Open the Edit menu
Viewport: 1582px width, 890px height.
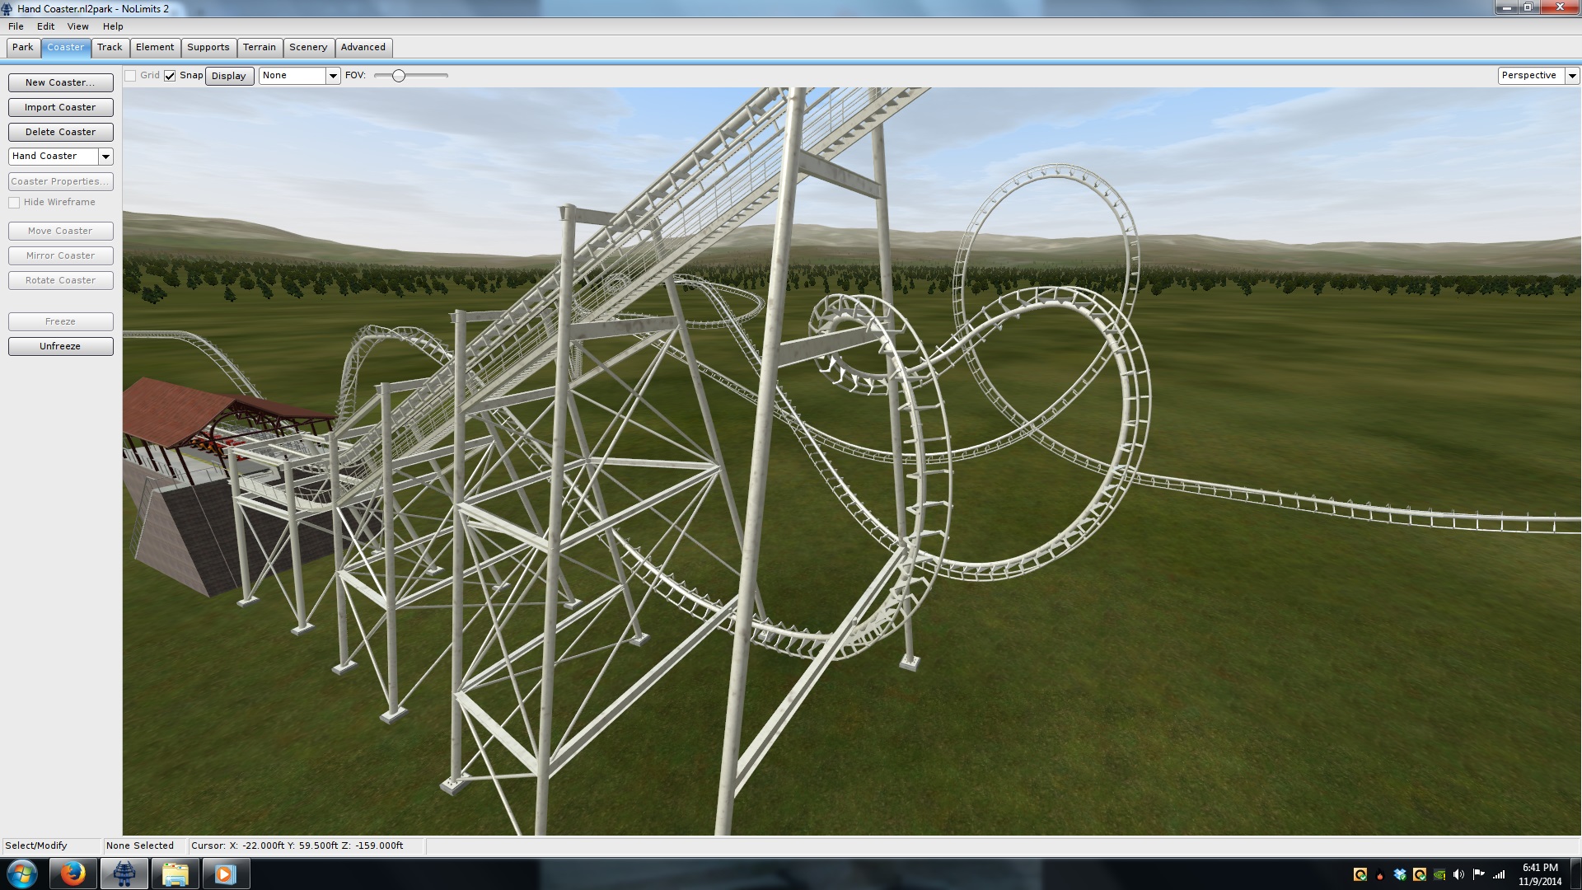click(45, 26)
